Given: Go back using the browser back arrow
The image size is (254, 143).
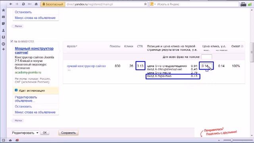Looking at the screenshot, I should point(11,4).
